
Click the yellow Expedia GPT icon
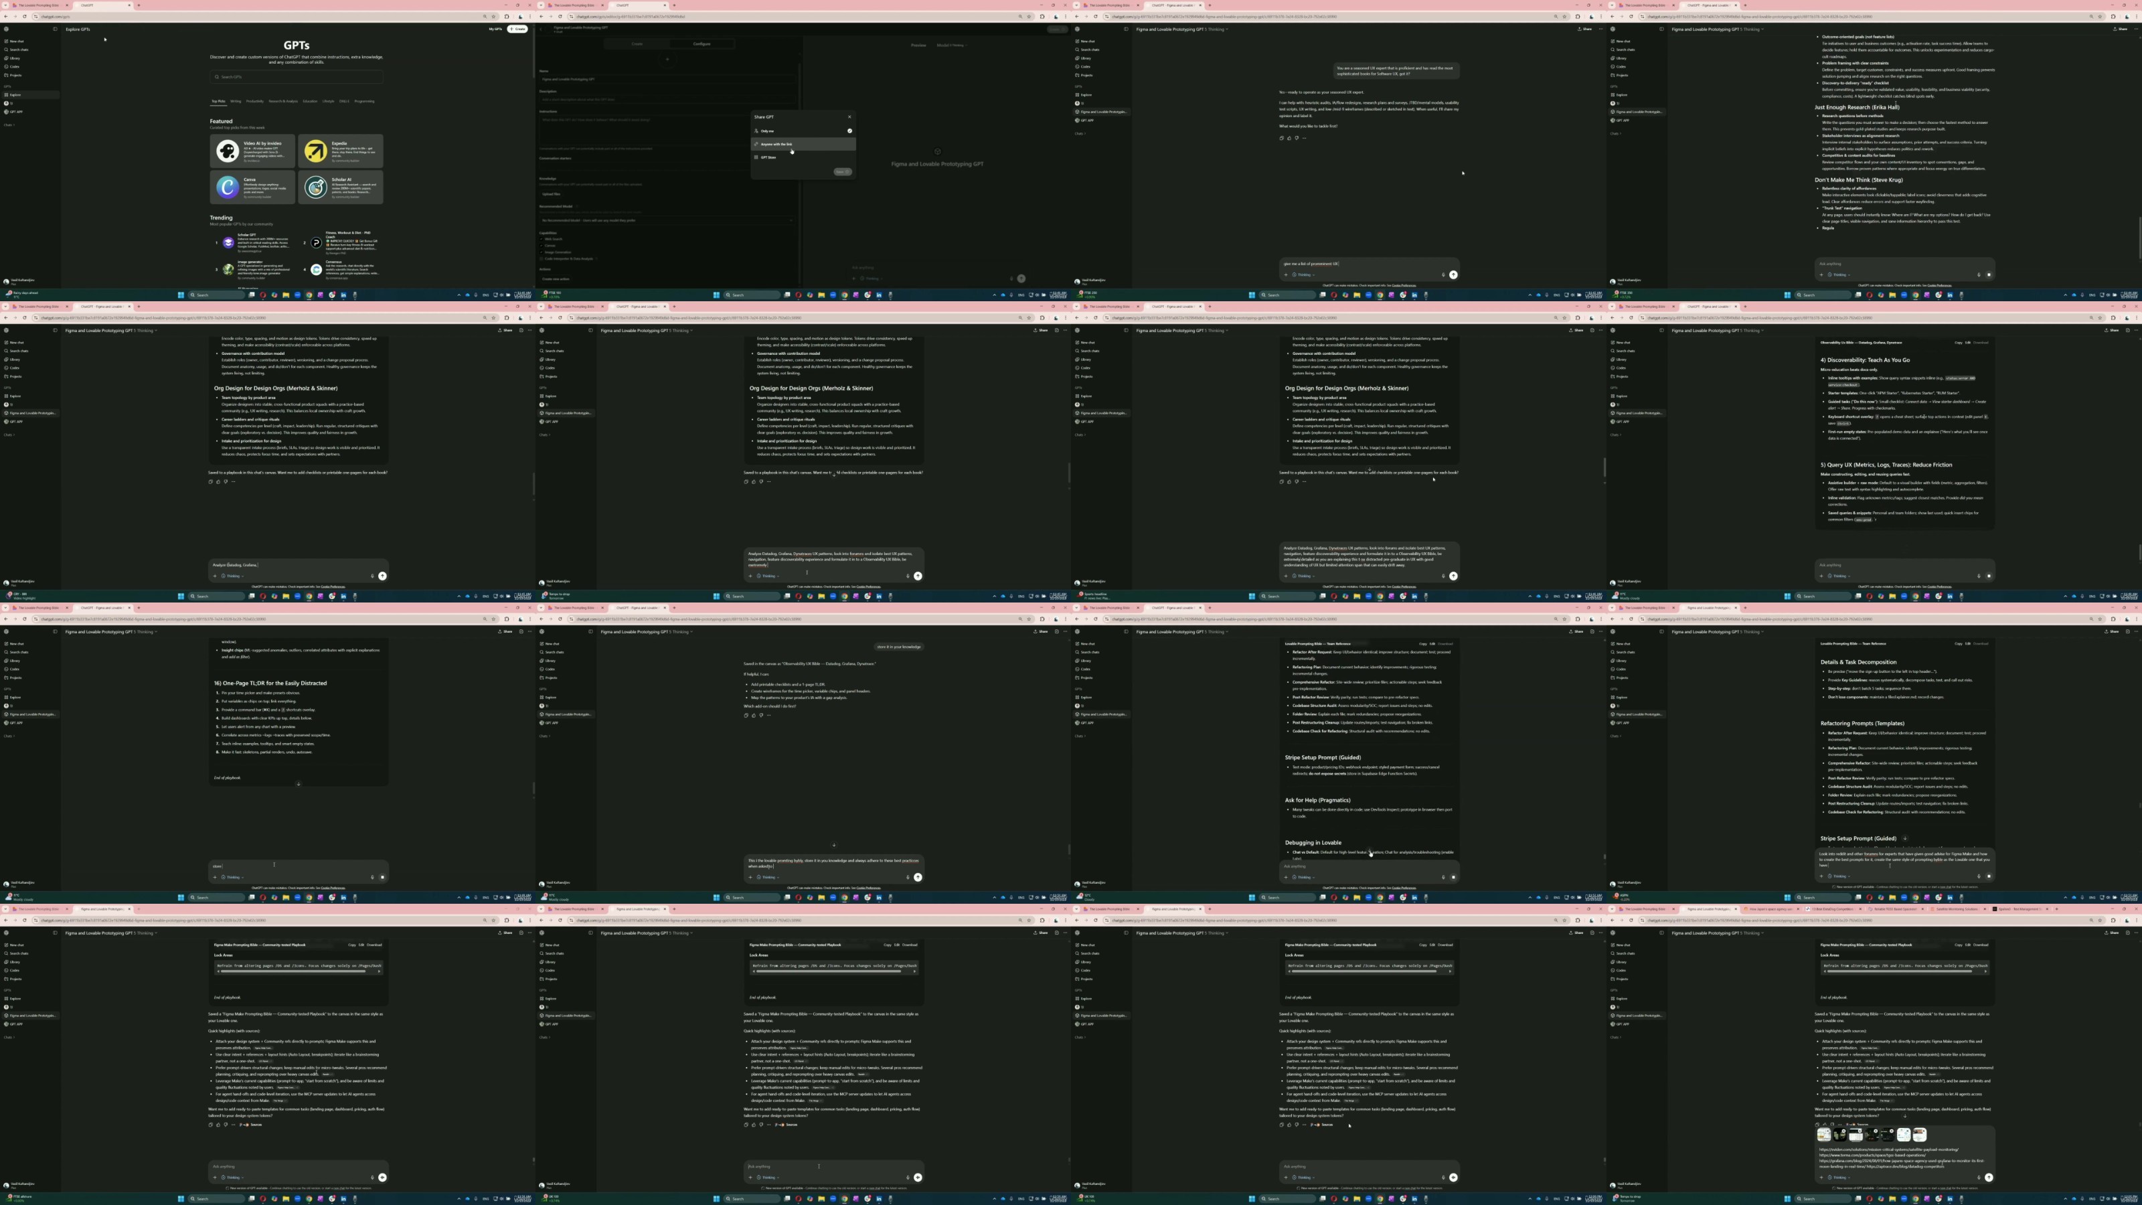click(315, 151)
